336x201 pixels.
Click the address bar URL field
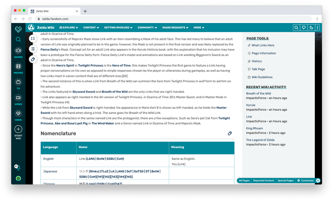click(174, 19)
